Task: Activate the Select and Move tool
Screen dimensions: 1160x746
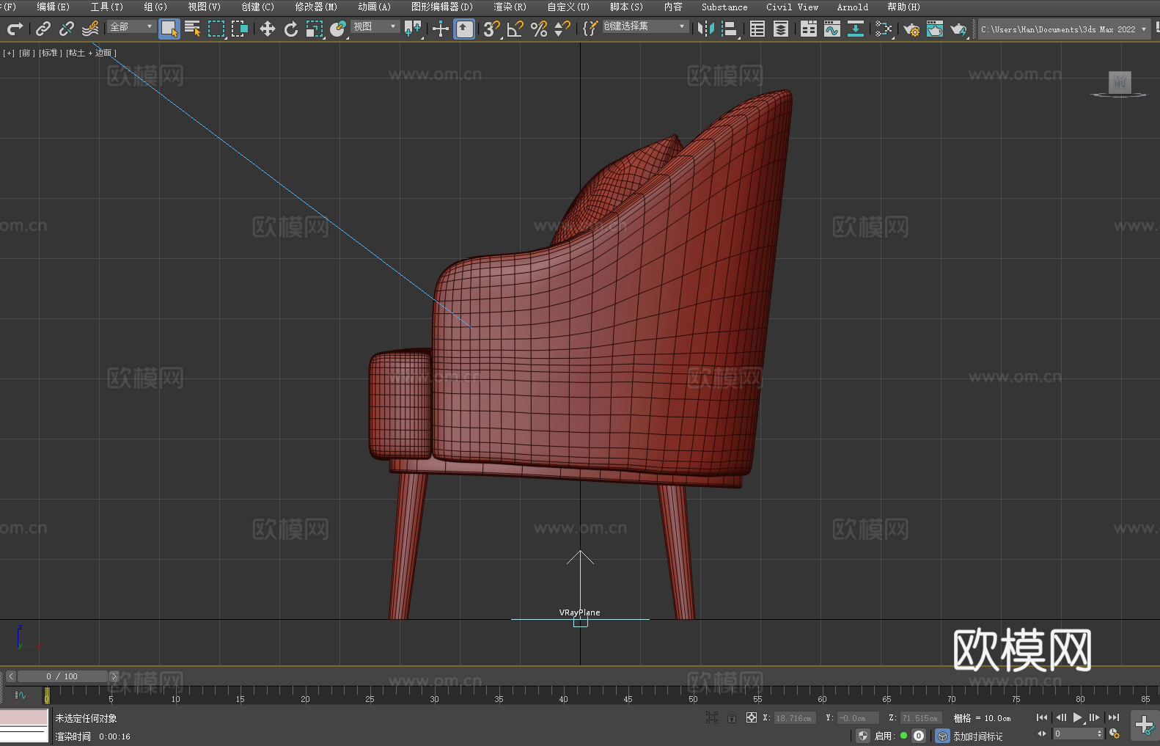Action: pos(268,29)
